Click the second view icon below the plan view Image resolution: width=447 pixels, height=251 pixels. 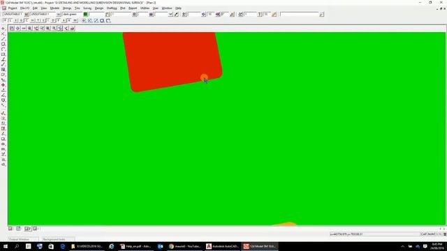(18, 229)
